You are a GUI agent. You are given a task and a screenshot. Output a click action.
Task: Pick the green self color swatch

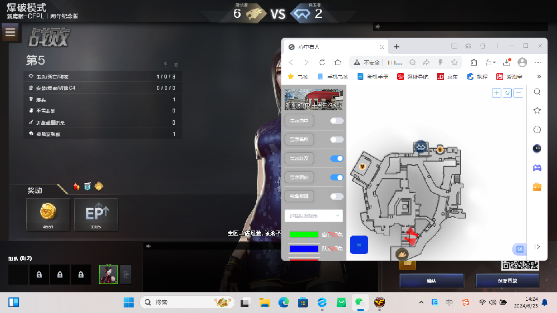click(304, 234)
